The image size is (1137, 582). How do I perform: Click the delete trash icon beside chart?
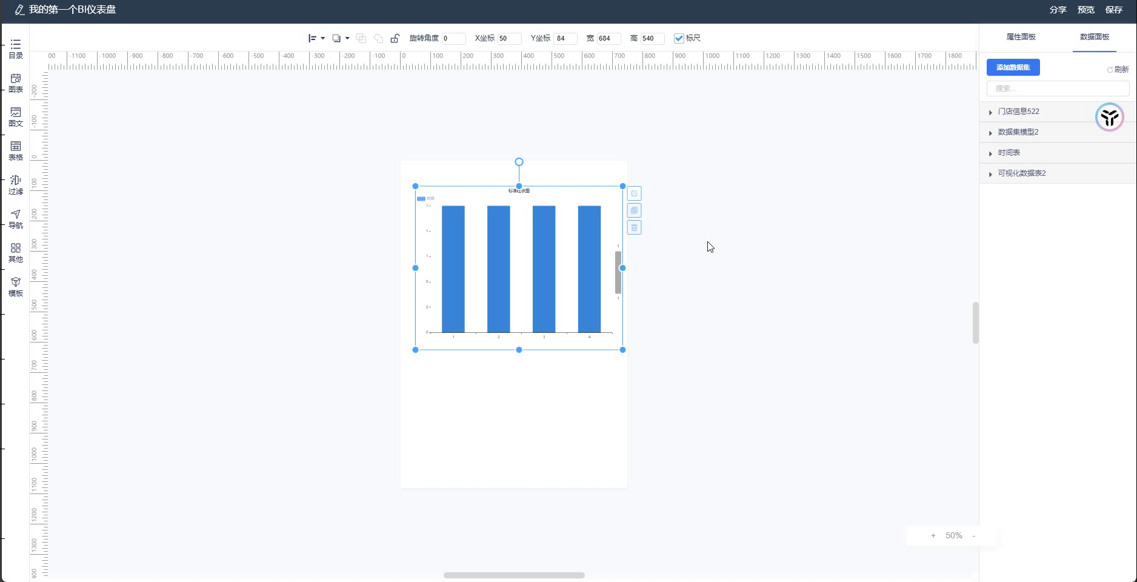[x=634, y=227]
